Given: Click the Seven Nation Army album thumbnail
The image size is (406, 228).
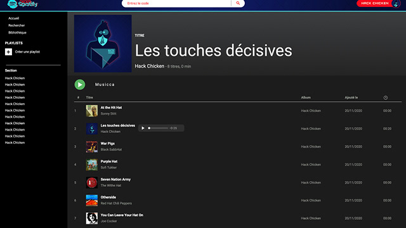Looking at the screenshot, I should 91,182.
